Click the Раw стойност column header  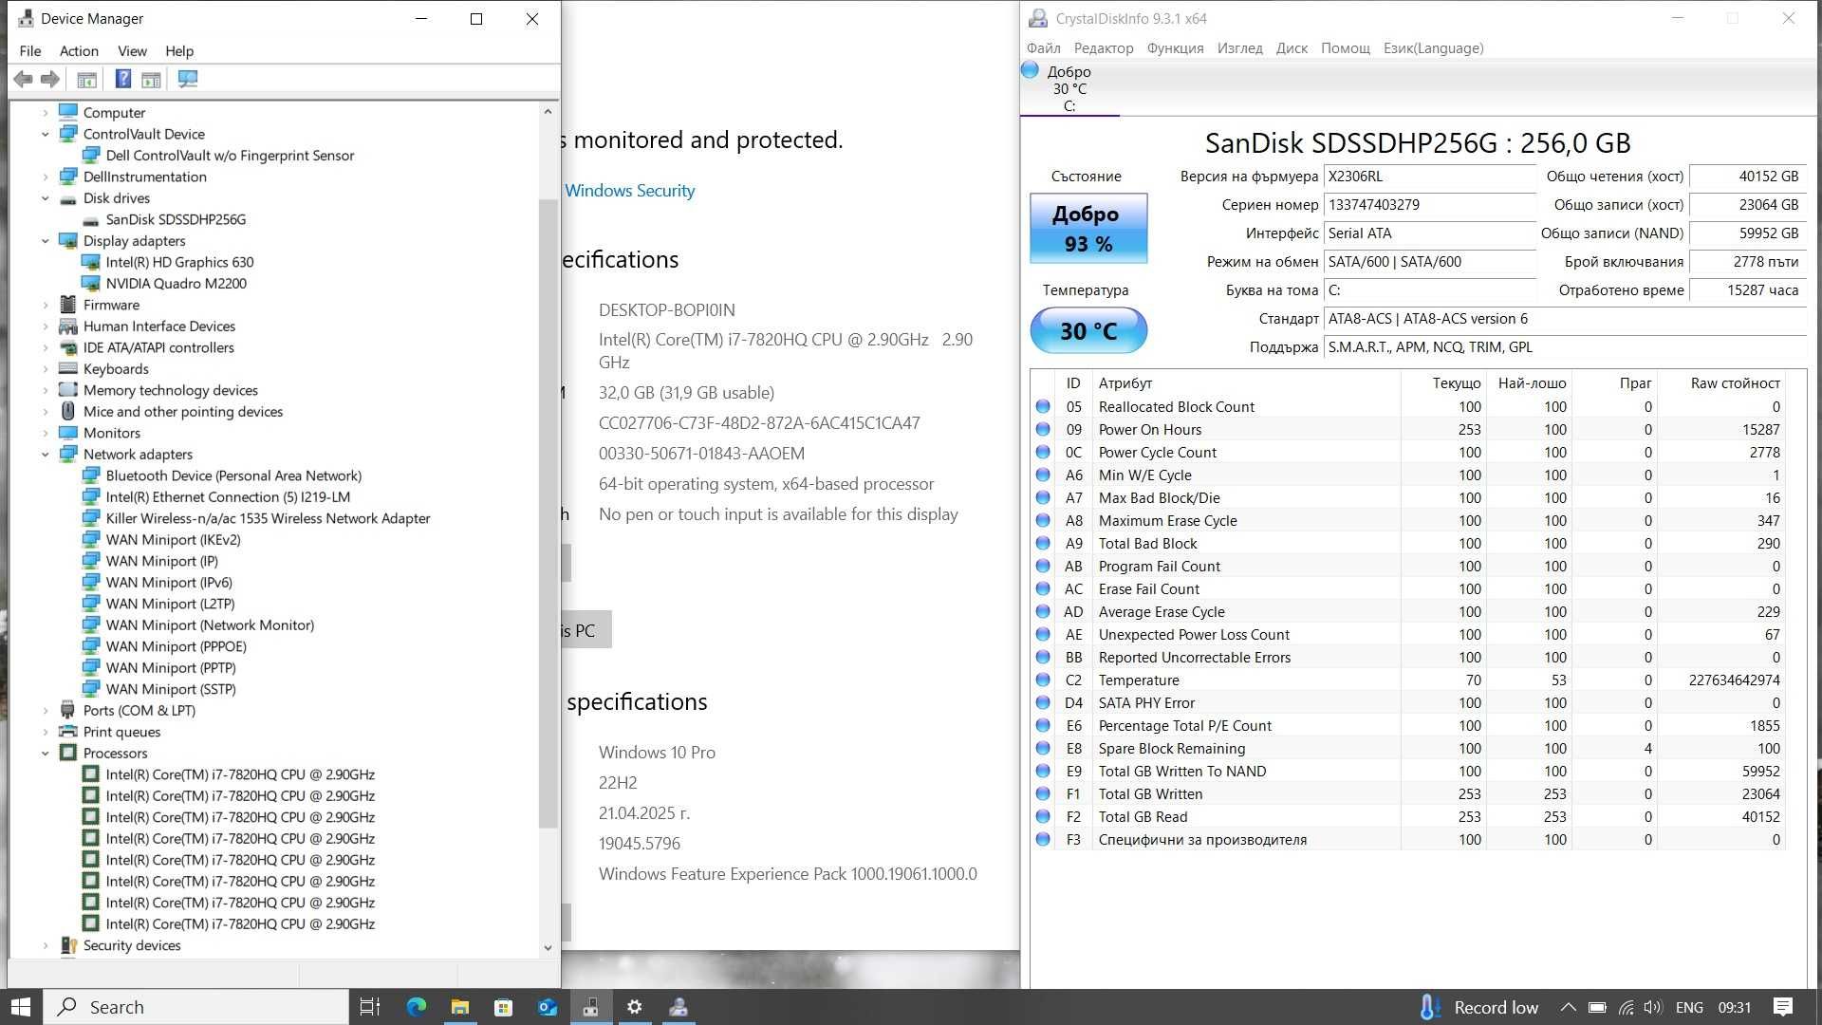1735,383
